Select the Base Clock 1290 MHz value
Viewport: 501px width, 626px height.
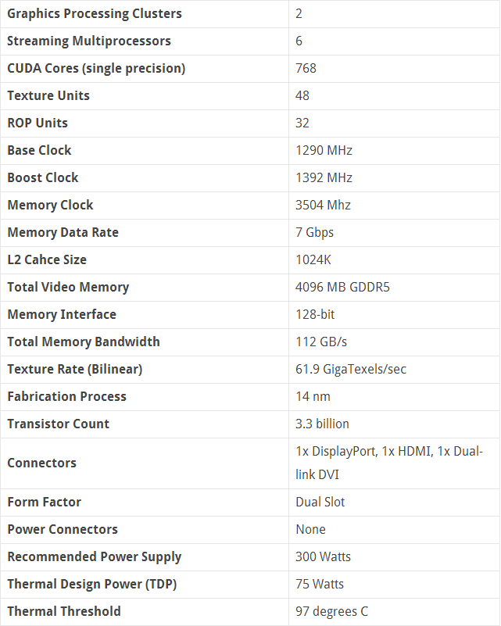pos(324,150)
